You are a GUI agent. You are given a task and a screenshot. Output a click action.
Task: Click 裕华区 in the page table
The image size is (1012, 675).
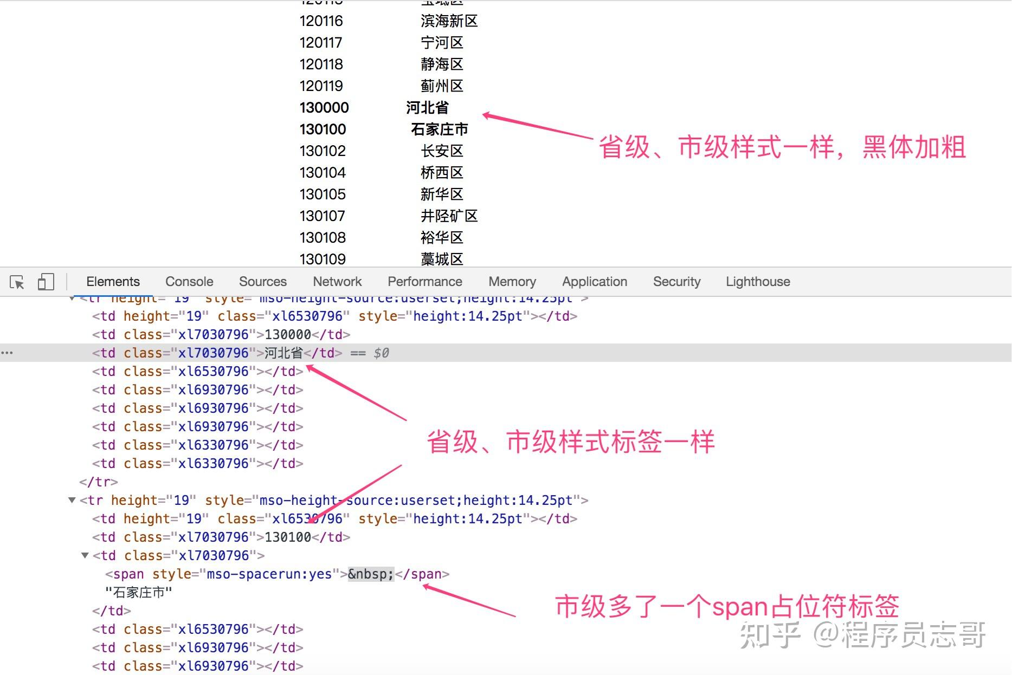[442, 237]
